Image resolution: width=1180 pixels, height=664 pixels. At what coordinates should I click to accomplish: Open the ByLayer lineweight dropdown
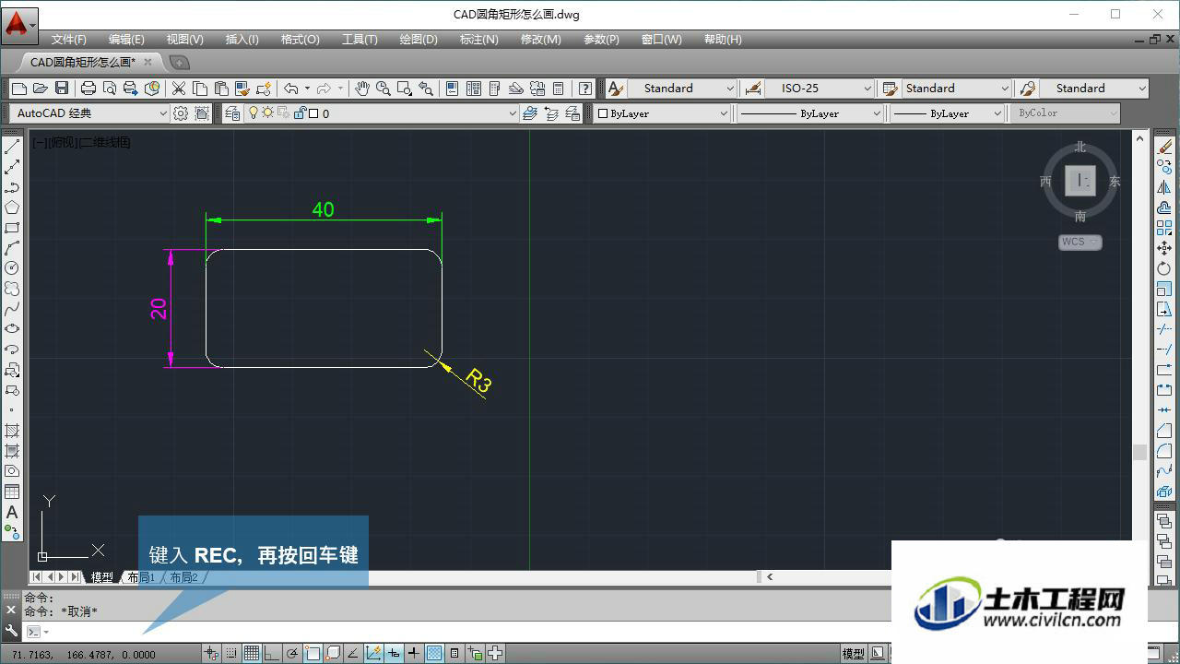click(x=947, y=113)
